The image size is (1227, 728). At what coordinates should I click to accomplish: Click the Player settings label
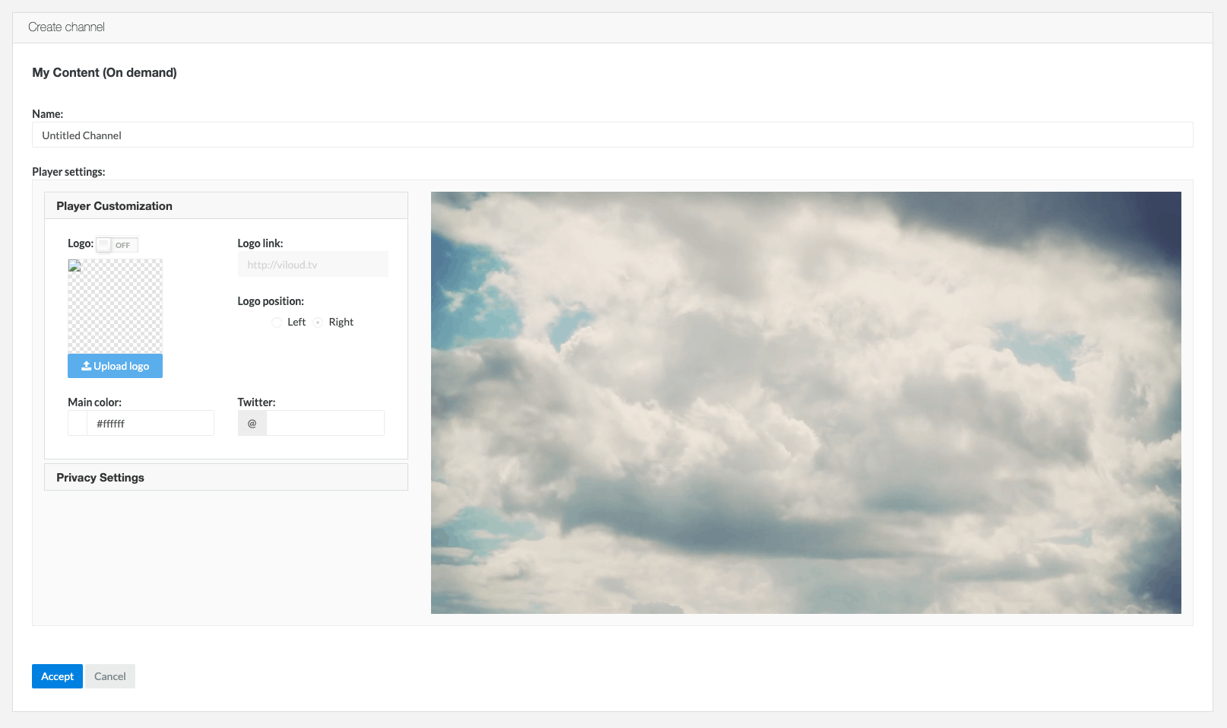(68, 172)
